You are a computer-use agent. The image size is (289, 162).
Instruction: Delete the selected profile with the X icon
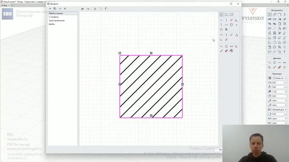(x=65, y=9)
